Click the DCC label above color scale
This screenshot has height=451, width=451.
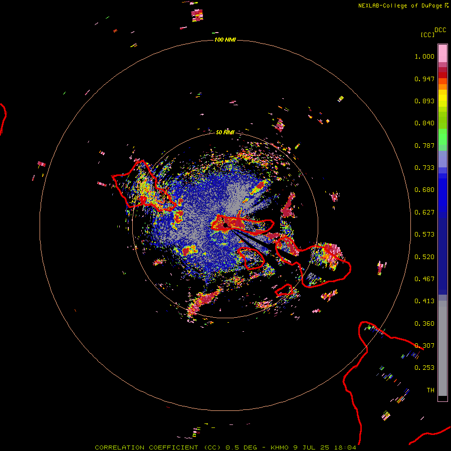pos(440,30)
